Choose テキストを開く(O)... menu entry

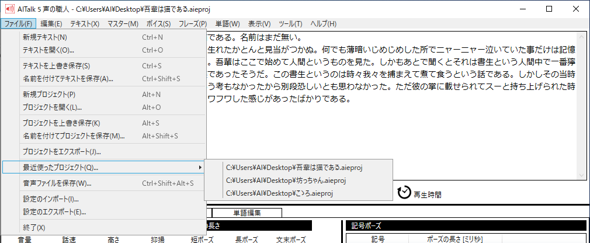click(104, 50)
